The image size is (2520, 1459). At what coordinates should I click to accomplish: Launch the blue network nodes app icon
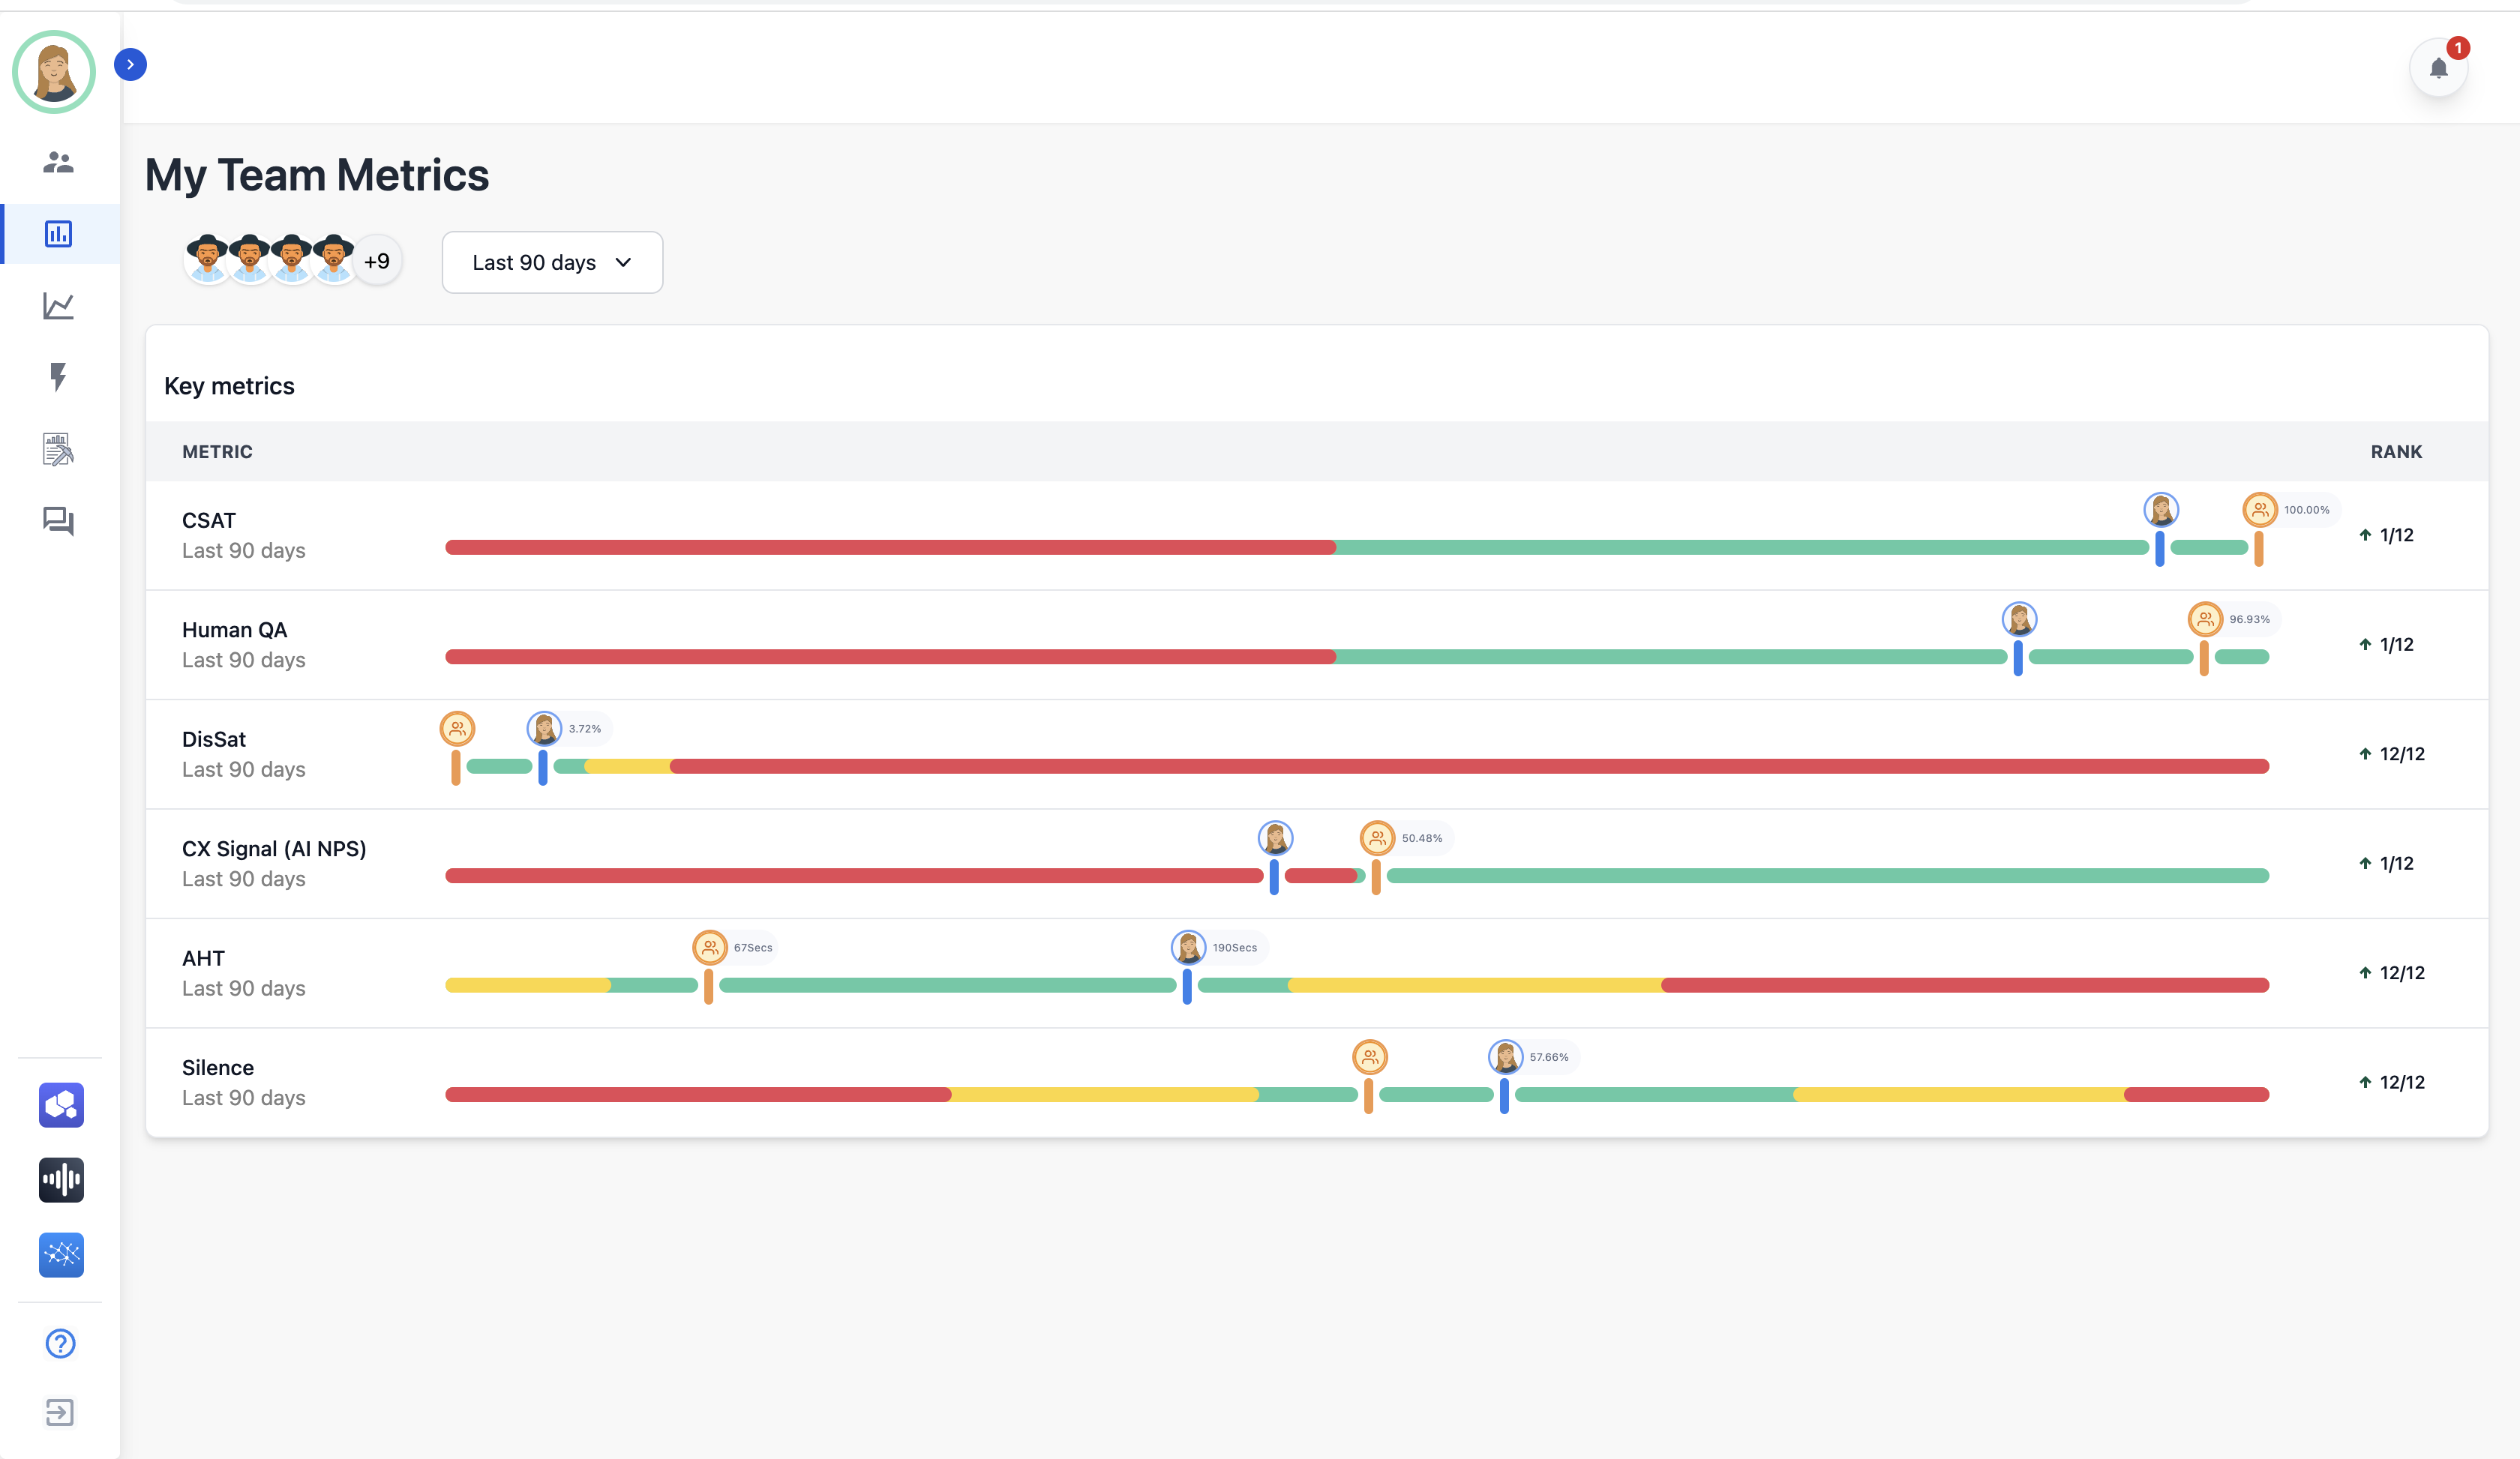click(61, 1254)
